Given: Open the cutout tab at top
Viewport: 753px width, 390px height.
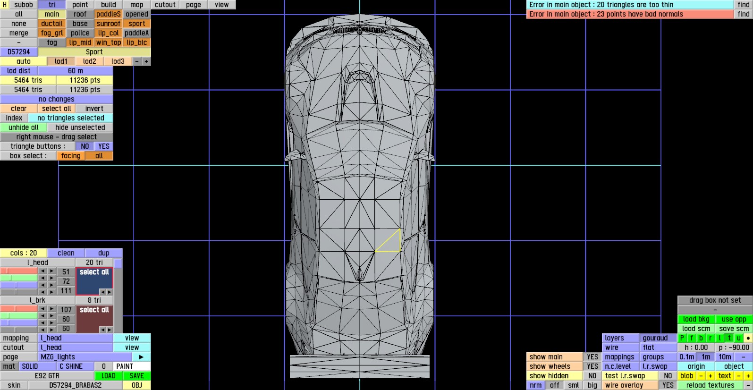Looking at the screenshot, I should coord(165,5).
